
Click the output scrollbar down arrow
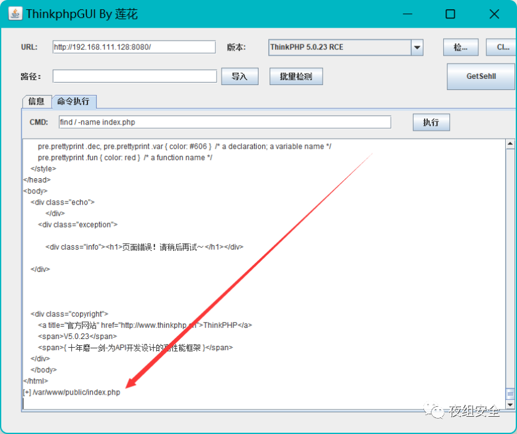pos(510,404)
